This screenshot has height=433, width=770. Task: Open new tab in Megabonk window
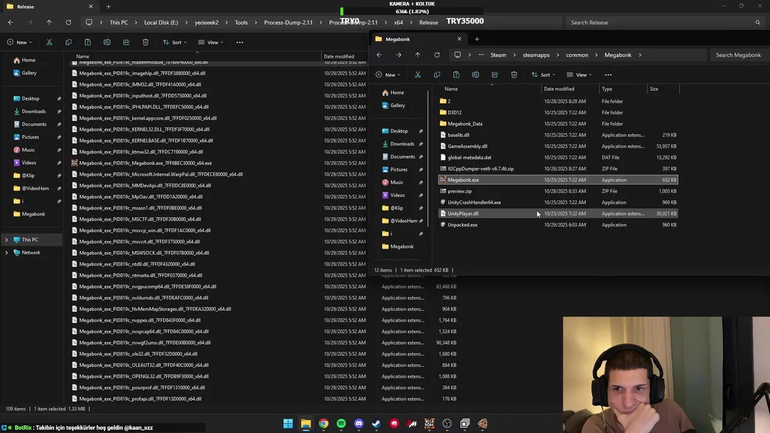coord(477,39)
